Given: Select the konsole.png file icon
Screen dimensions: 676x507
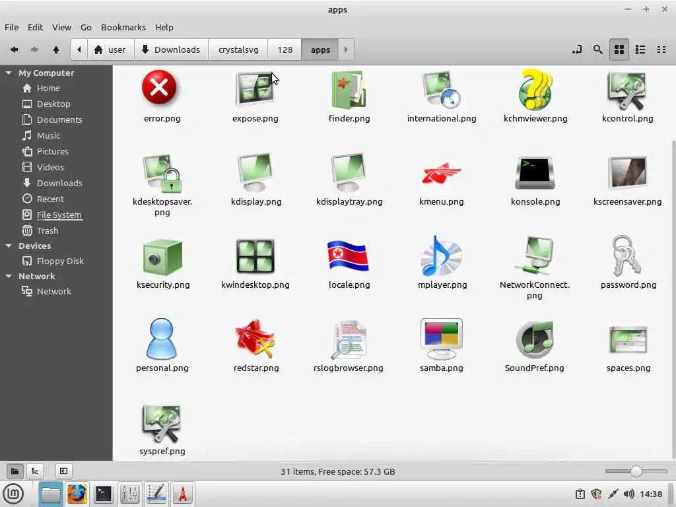Looking at the screenshot, I should 535,173.
